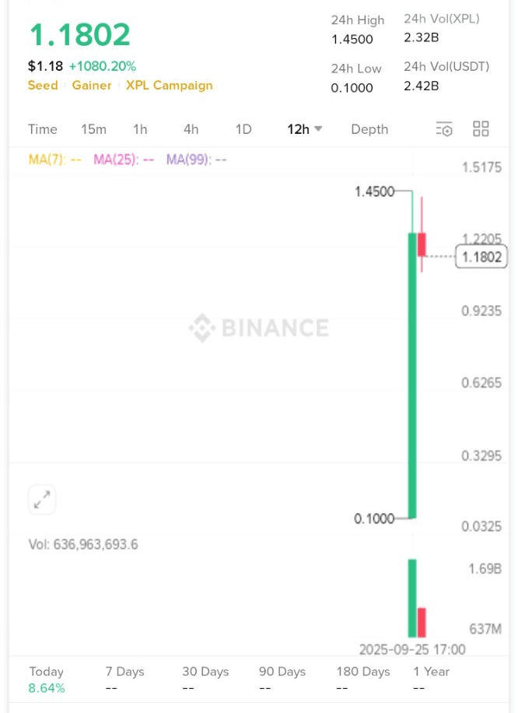This screenshot has width=518, height=713.
Task: Select the Today 8.64% performance stat
Action: tap(47, 680)
